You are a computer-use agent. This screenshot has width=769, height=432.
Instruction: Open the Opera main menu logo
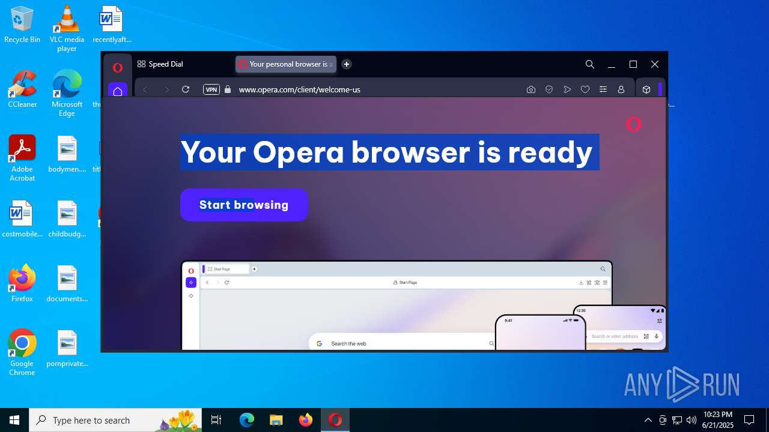(x=118, y=67)
